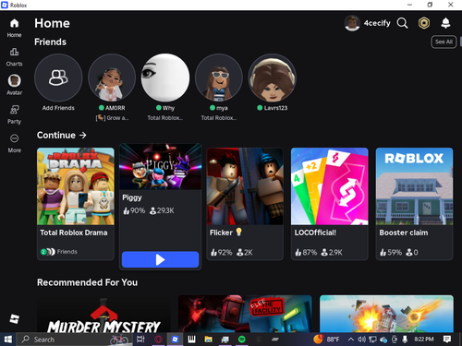
Task: Show hidden system tray icons
Action: (x=351, y=340)
